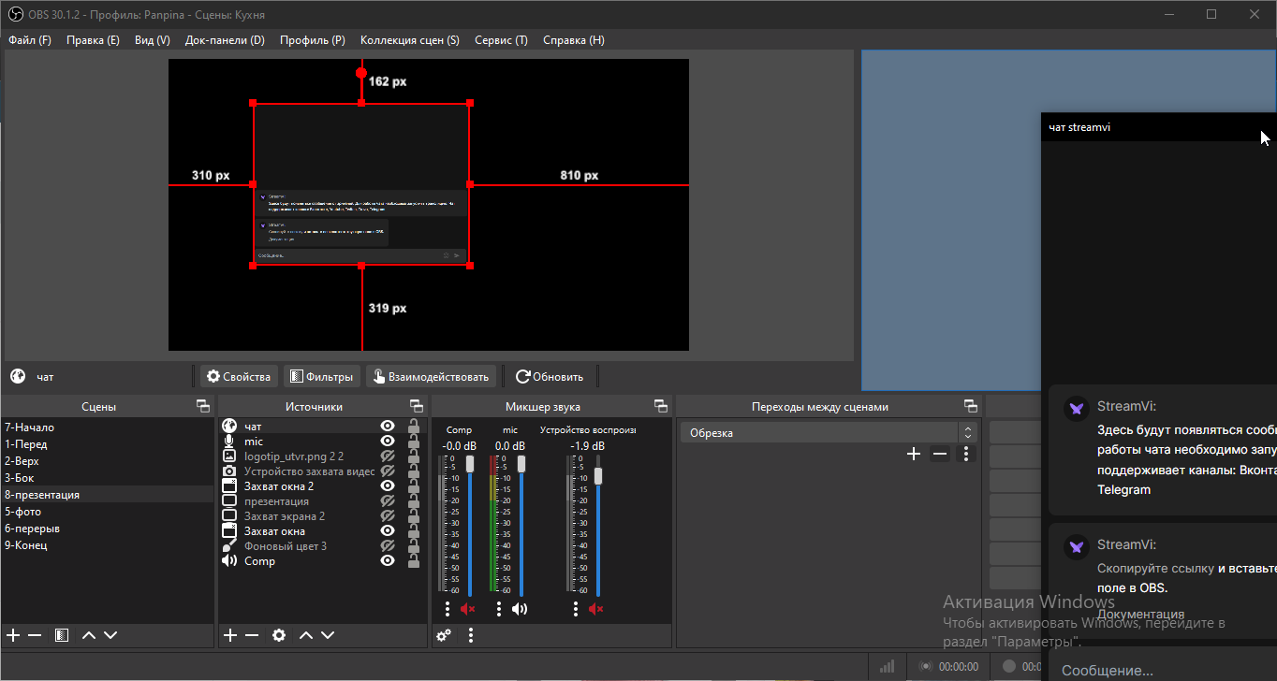
Task: Open mixer panel three-dots menu beside gears
Action: (471, 635)
